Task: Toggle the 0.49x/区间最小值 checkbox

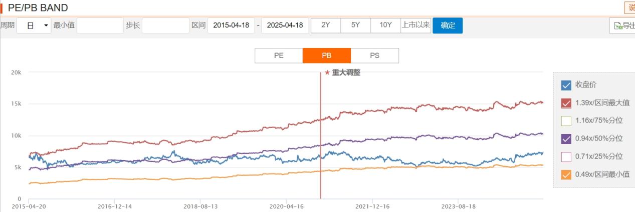Action: [x=566, y=174]
